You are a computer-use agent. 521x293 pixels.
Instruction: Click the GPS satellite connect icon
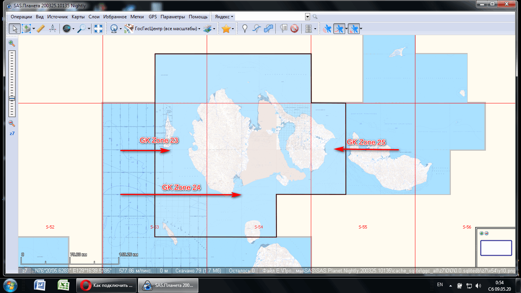(x=327, y=29)
